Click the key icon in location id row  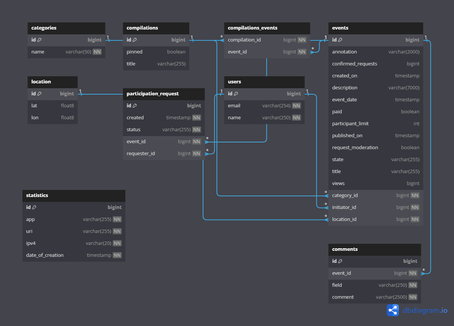(x=39, y=93)
